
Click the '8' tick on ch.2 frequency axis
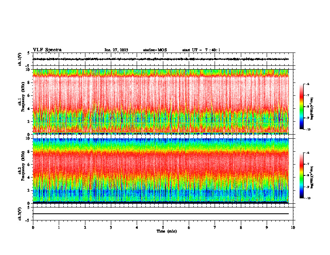tap(29, 152)
